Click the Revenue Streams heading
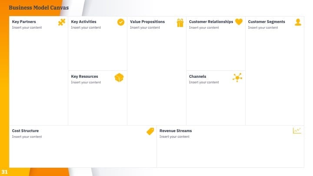 pyautogui.click(x=176, y=131)
